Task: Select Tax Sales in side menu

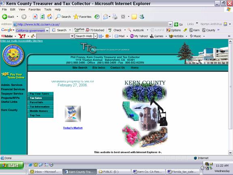Action: pos(41,98)
